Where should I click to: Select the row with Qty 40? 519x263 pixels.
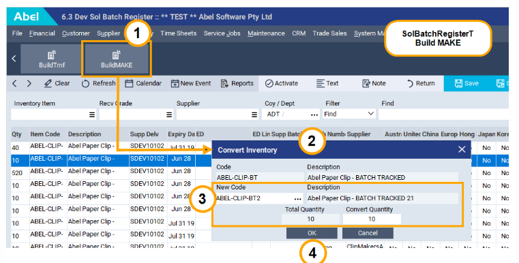[111, 147]
